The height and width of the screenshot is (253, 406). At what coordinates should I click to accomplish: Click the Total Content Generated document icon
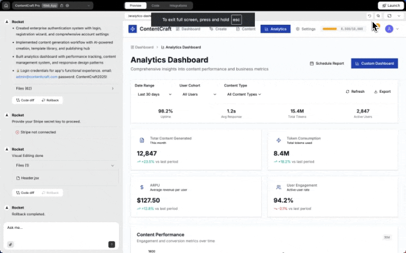click(142, 140)
